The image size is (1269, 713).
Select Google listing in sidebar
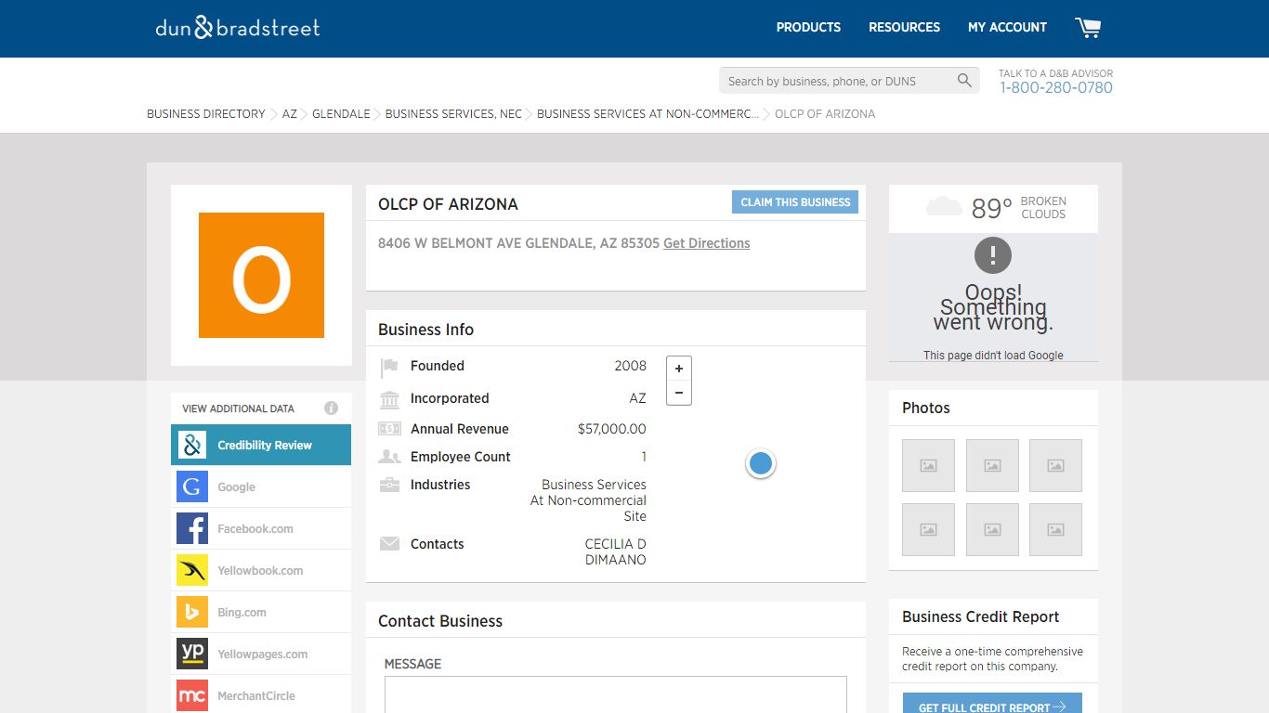(261, 486)
